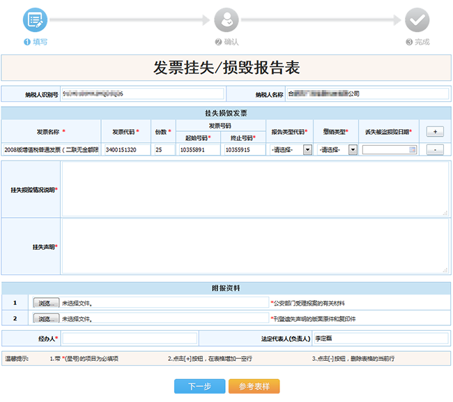Screen dimensions: 453x402
Task: Click the 下一步 button
Action: coord(199,386)
